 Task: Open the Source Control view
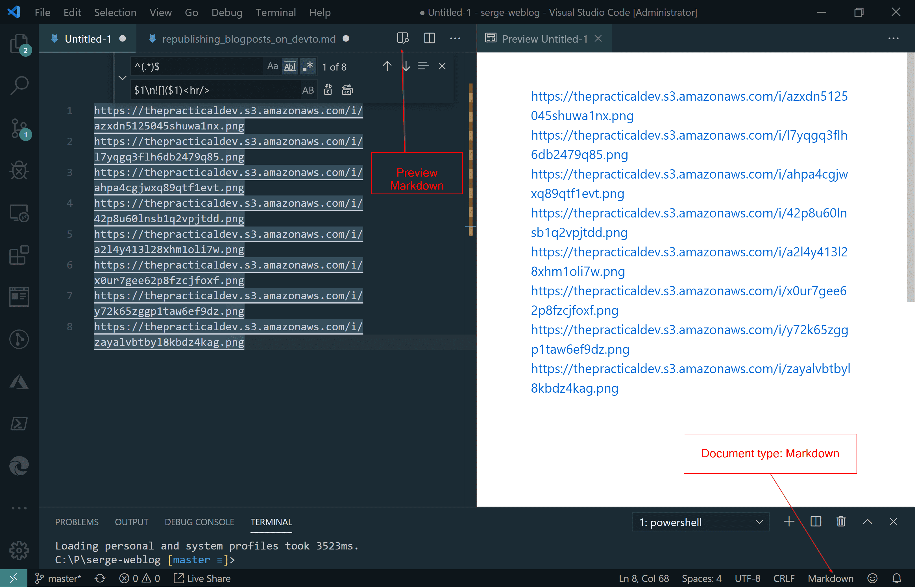(x=19, y=128)
